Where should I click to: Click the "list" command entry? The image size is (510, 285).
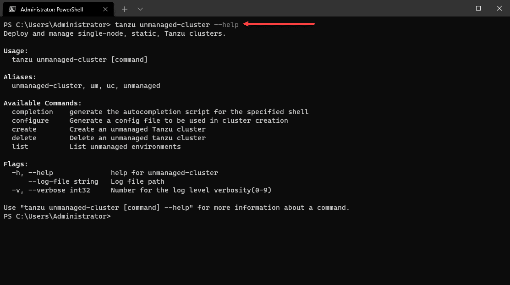point(20,147)
